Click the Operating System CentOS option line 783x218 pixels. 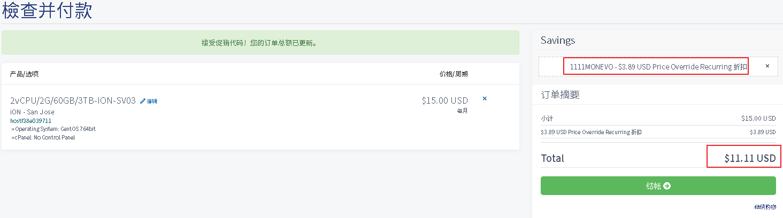click(55, 129)
